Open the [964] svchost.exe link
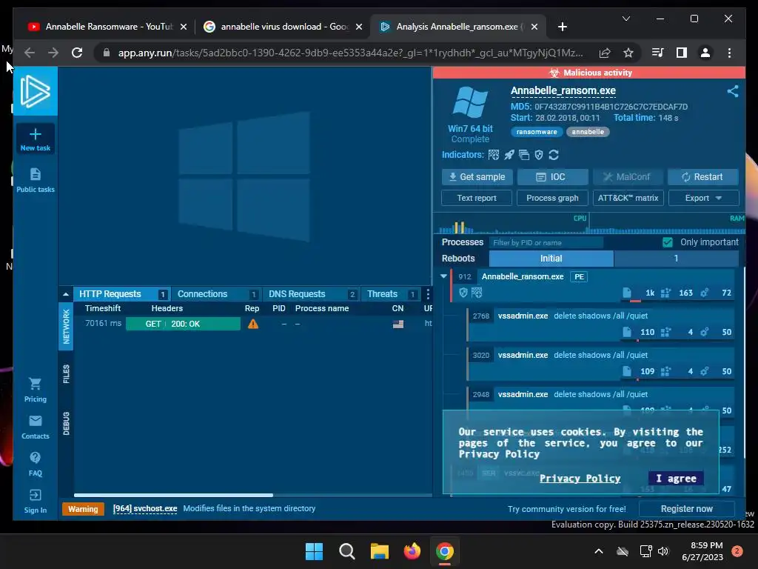The image size is (758, 569). (x=145, y=508)
